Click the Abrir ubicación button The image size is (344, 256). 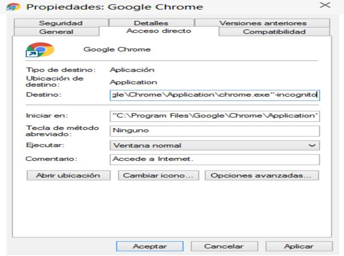[x=68, y=175]
